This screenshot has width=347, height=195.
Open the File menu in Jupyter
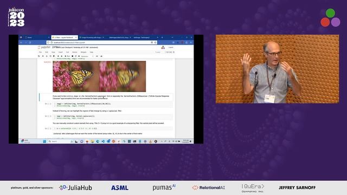point(40,52)
